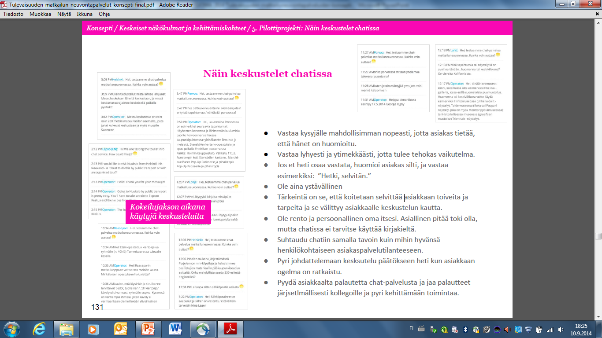Open the Tiedosto menu
Image resolution: width=602 pixels, height=338 pixels.
coord(13,14)
